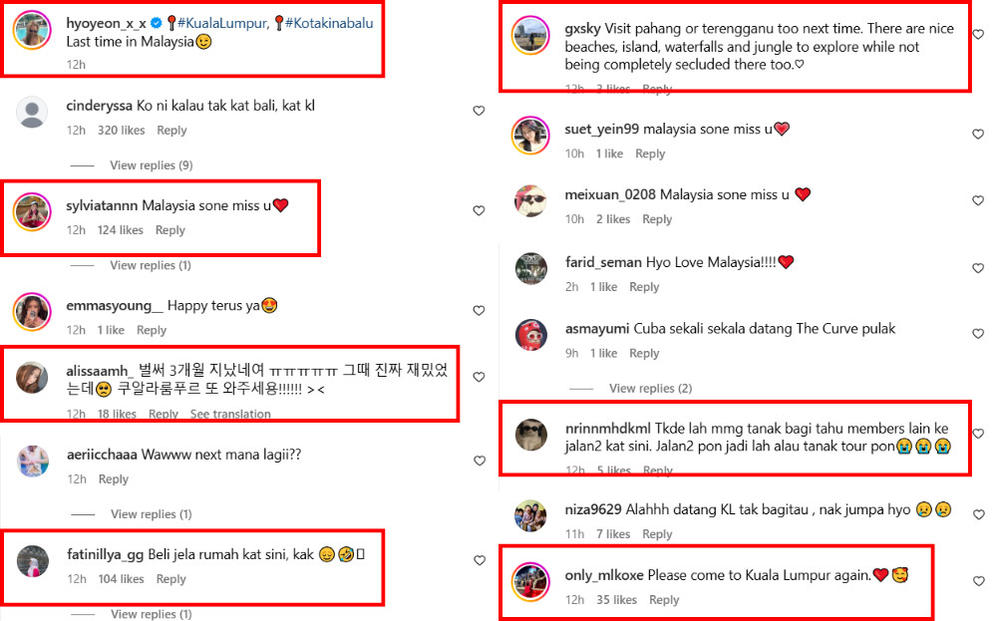Heart only_mlkoxe's Kuala Lumpur comment
Screen dimensions: 997x621
(x=978, y=581)
